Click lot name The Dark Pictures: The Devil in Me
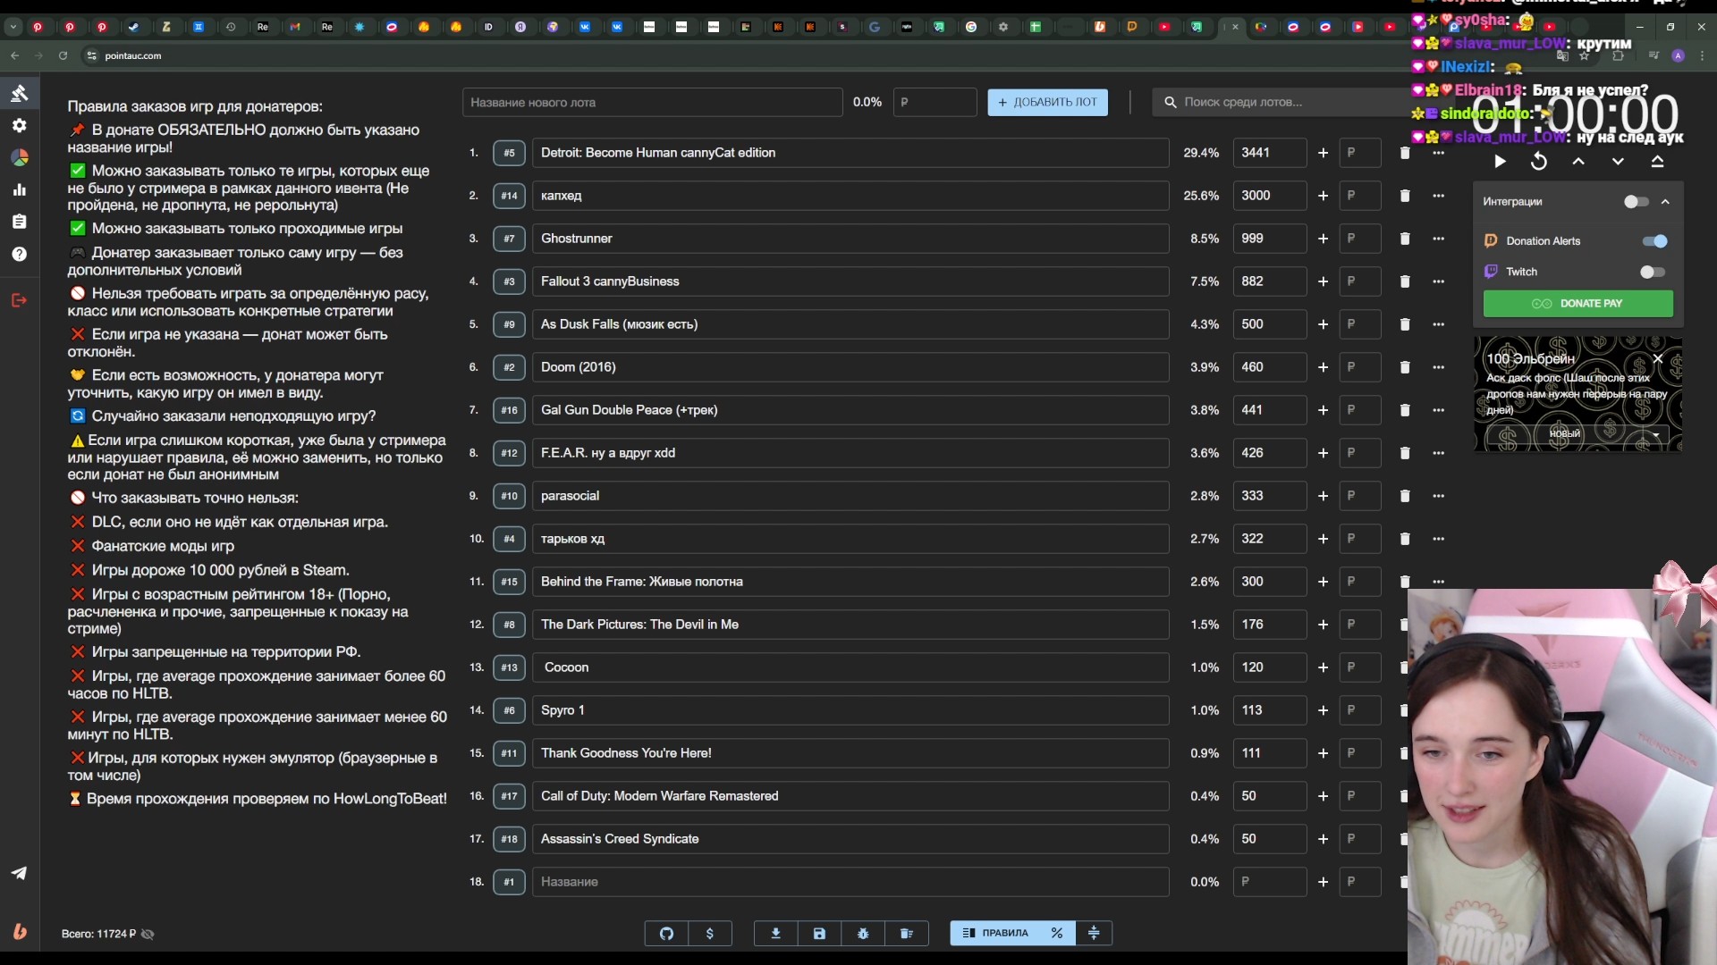Viewport: 1717px width, 965px height. (x=639, y=625)
